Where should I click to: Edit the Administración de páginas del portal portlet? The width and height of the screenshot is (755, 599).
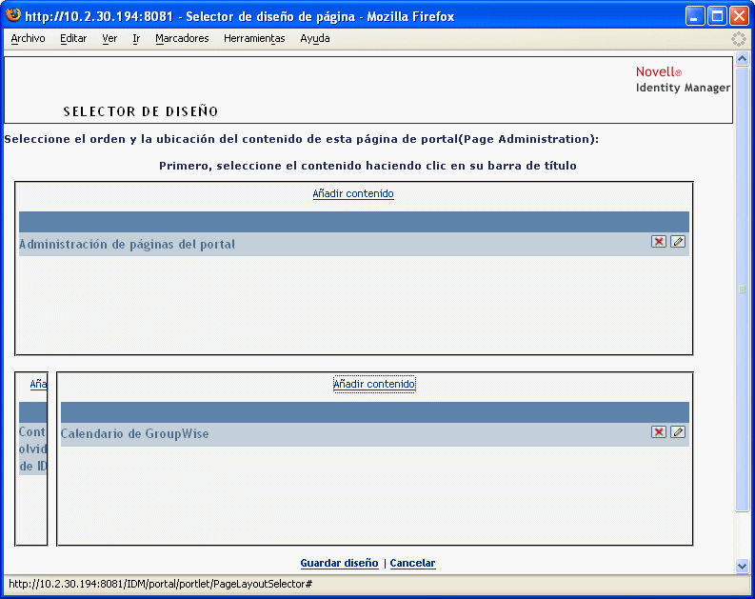coord(678,242)
